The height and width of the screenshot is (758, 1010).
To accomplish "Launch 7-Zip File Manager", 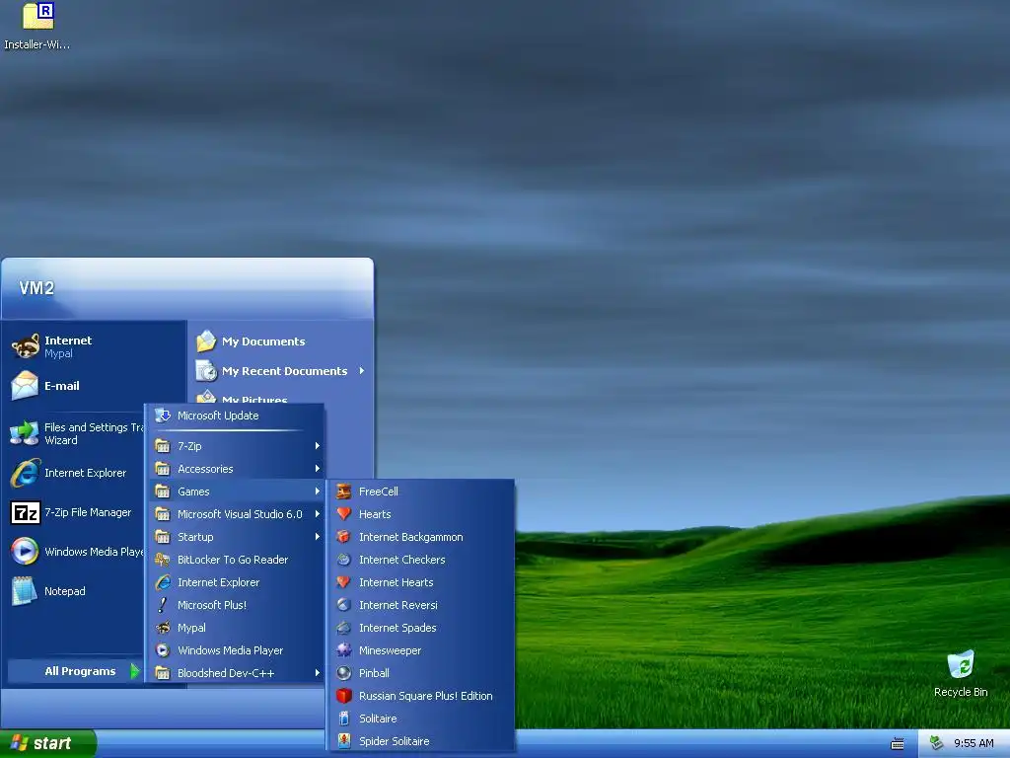I will (76, 512).
